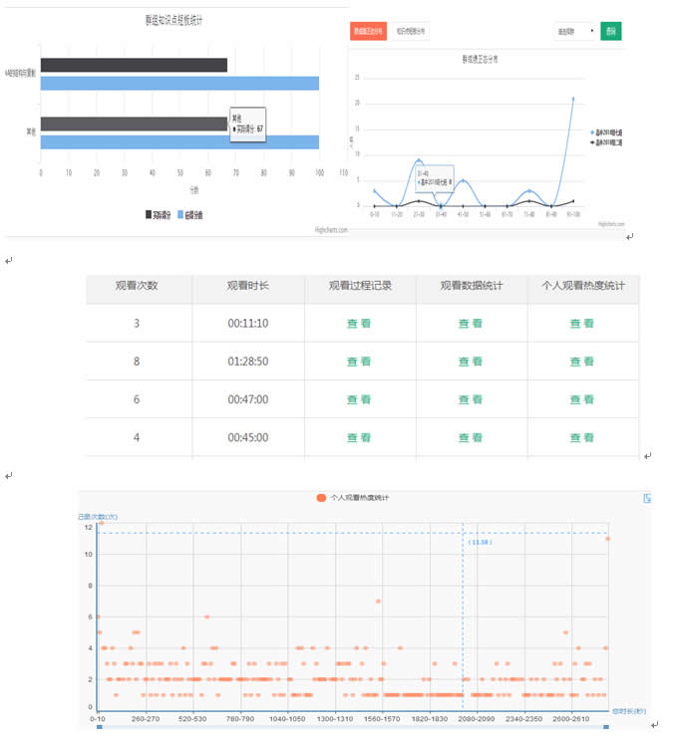
Task: Select the view count cell showing 8
Action: 137,362
